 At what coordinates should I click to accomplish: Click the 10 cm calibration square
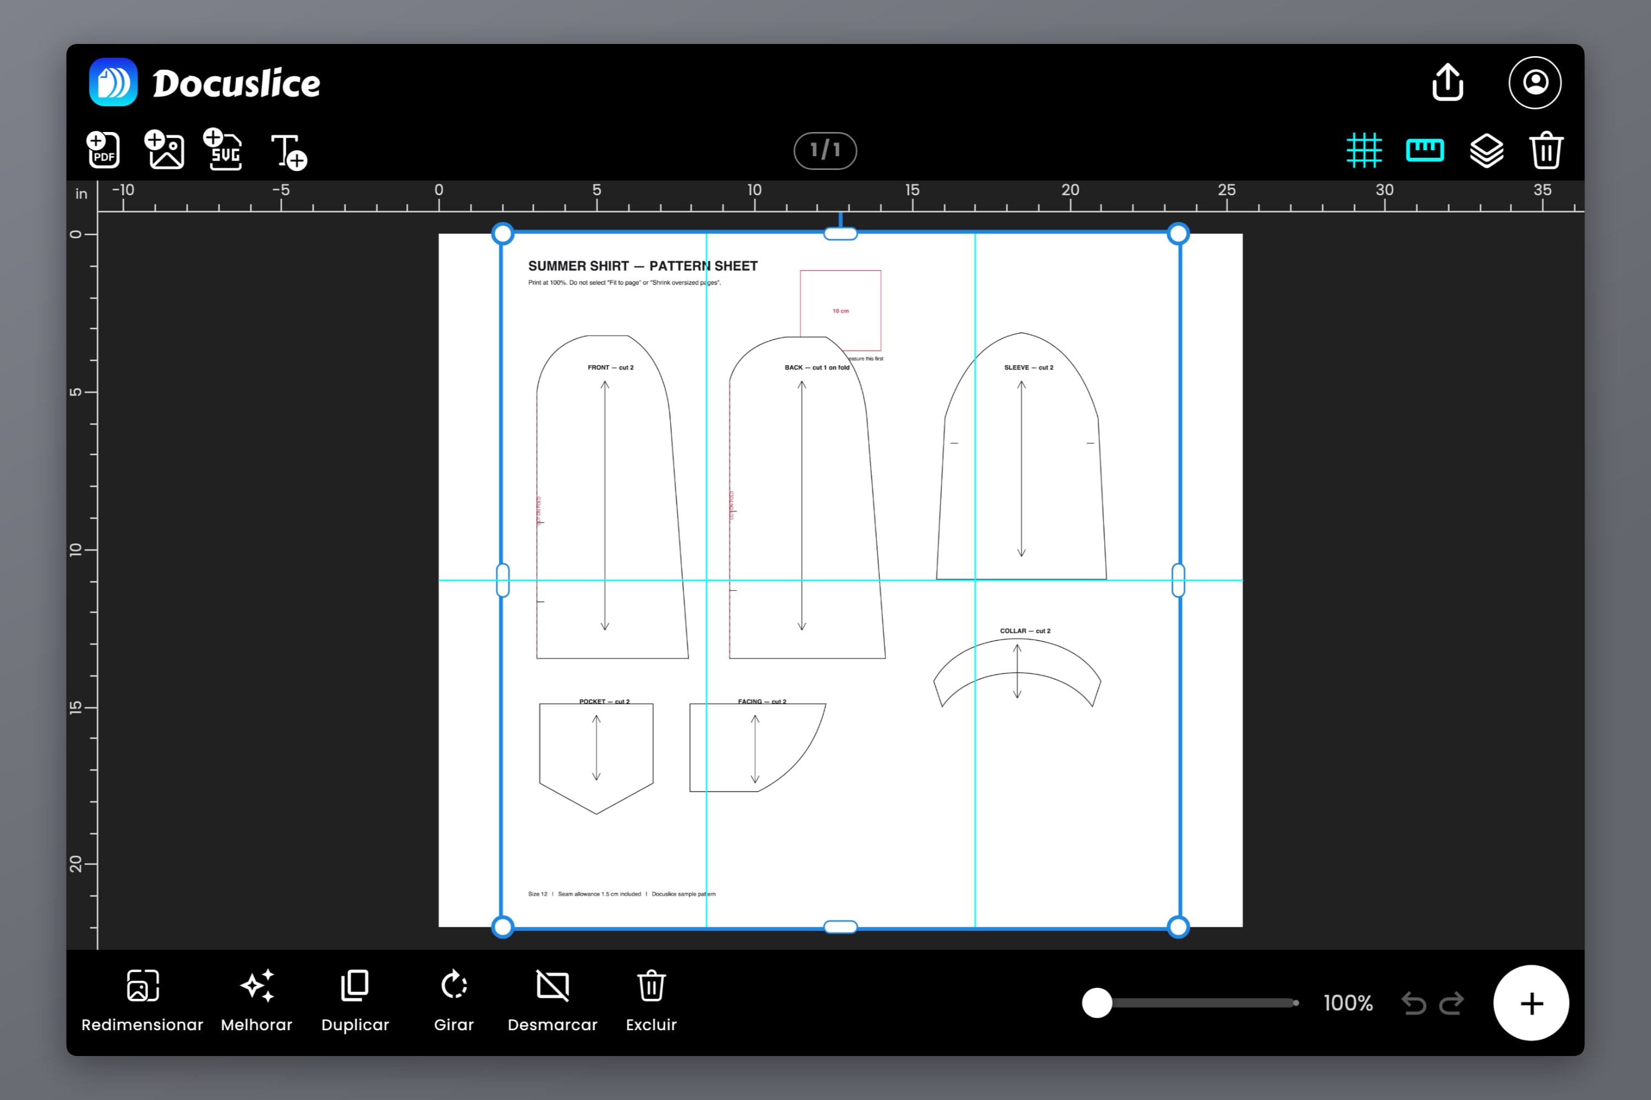[840, 311]
